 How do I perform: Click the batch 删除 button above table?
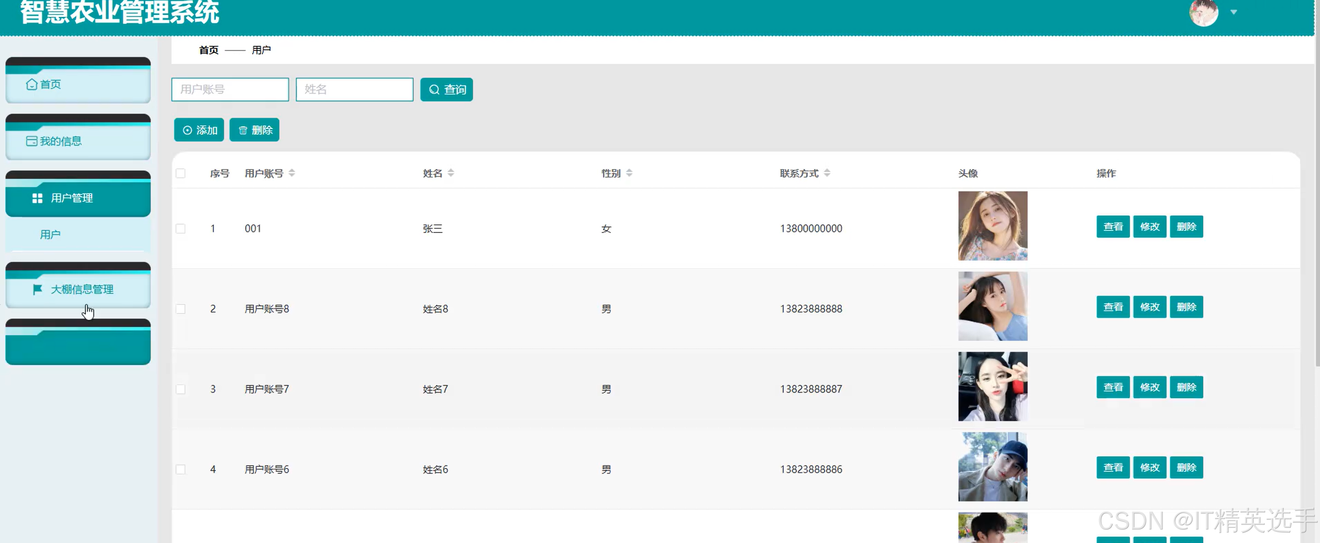[254, 130]
